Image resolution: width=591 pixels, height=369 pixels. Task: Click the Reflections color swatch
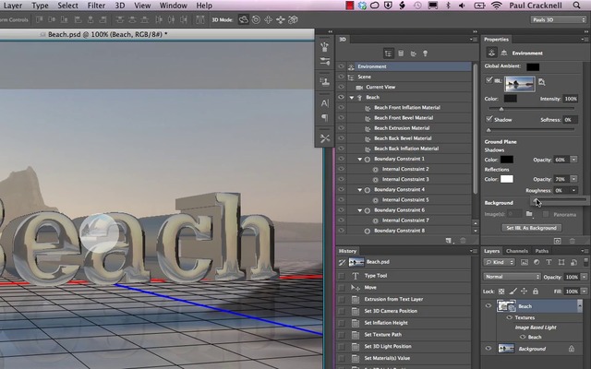(x=507, y=179)
